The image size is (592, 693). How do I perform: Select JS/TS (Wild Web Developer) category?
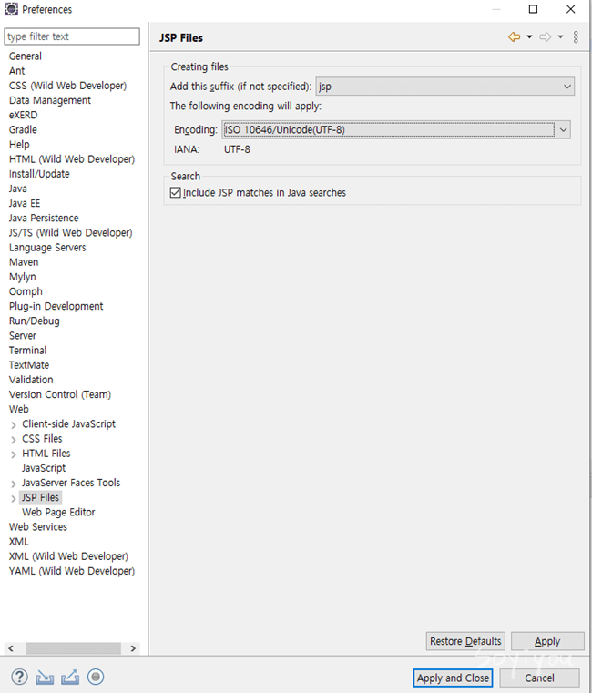70,232
